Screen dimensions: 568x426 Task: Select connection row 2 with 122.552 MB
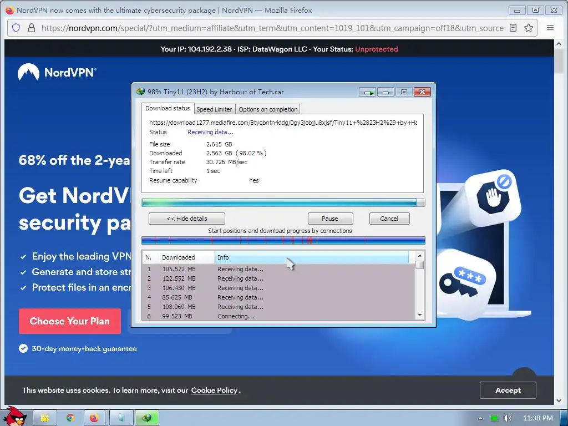[278, 278]
